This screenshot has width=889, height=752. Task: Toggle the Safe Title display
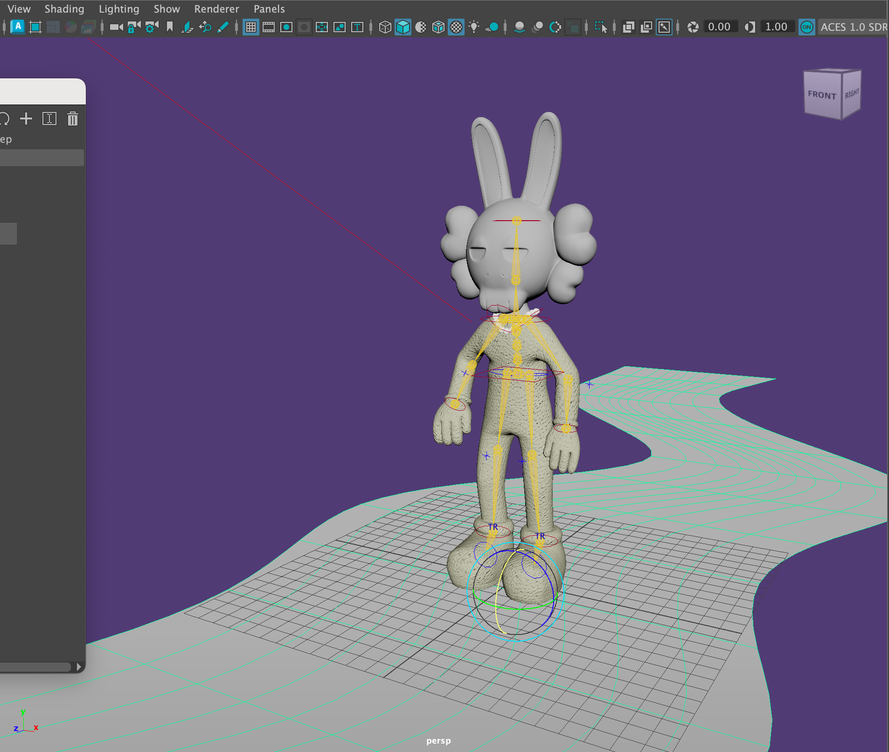pyautogui.click(x=357, y=27)
